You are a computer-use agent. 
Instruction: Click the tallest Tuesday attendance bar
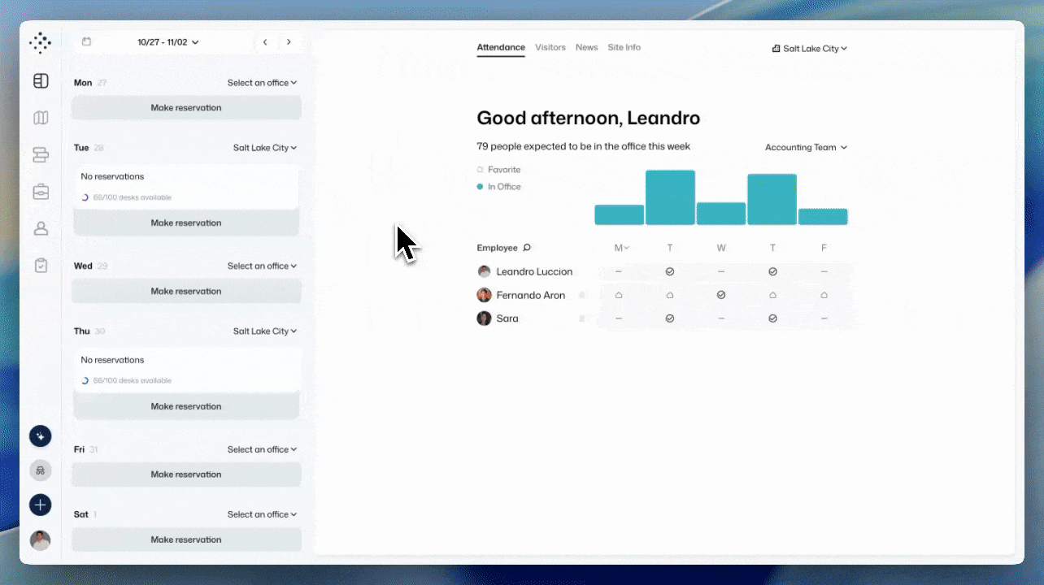(670, 197)
